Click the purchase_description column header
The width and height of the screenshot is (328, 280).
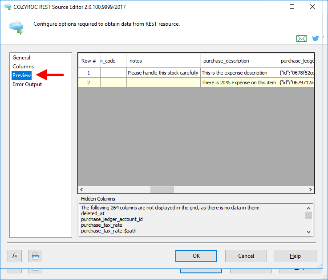pos(239,61)
